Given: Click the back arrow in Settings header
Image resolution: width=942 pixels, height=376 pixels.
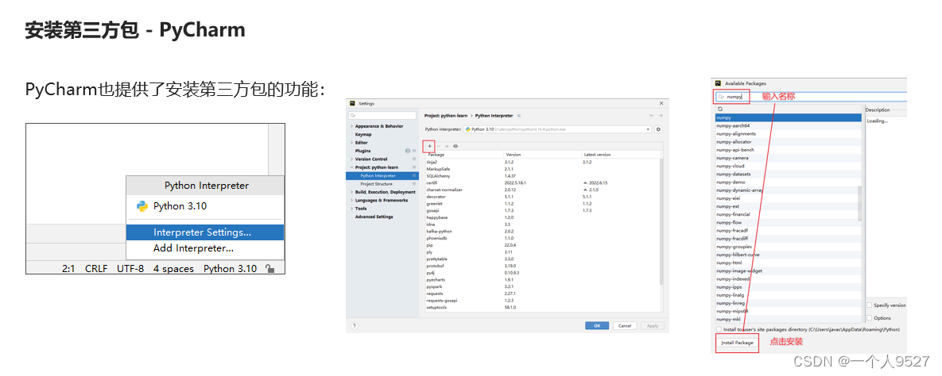Looking at the screenshot, I should 652,115.
